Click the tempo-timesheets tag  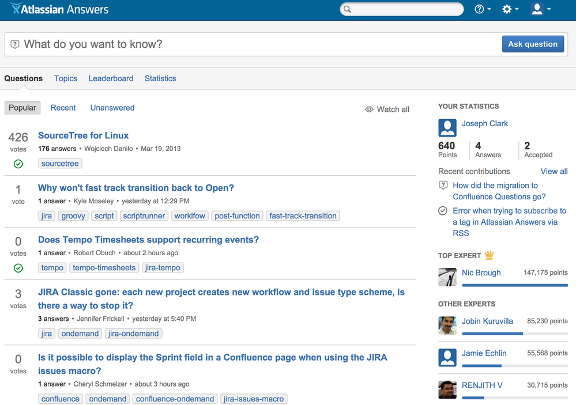[104, 268]
